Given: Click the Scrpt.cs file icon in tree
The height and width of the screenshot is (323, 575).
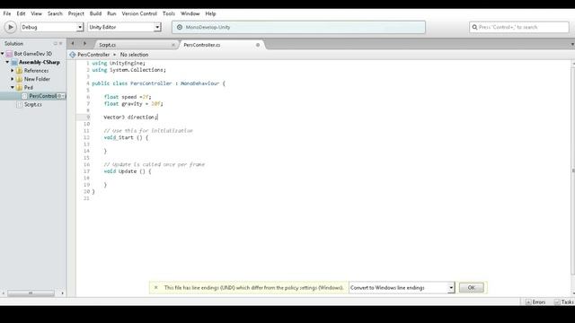Looking at the screenshot, I should point(20,104).
